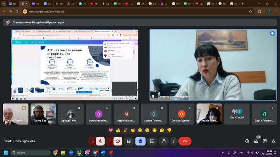The height and width of the screenshot is (157, 280).
Task: Open the in-call chat panel icon
Action: (x=264, y=141)
